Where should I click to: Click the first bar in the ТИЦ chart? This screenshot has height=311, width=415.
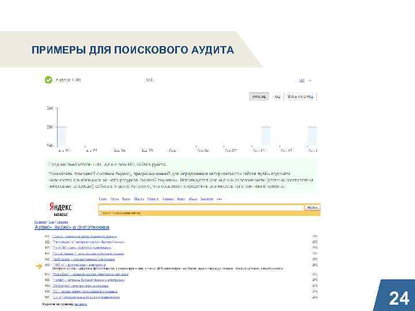click(x=62, y=136)
